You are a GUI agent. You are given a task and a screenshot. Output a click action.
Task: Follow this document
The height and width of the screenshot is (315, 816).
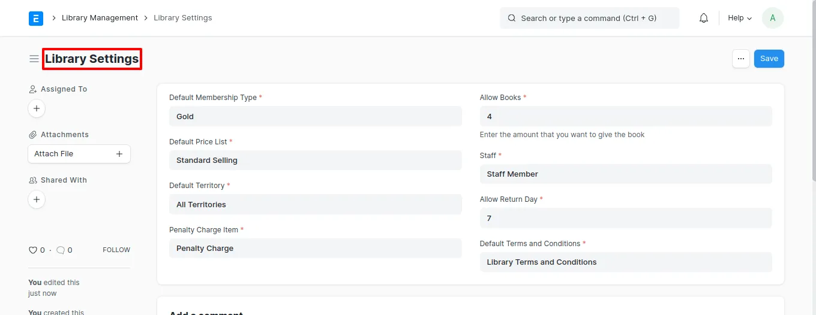coord(116,250)
